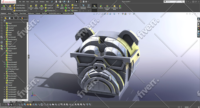Click the Combine bodies tool
200x108 pixels.
point(101,7)
